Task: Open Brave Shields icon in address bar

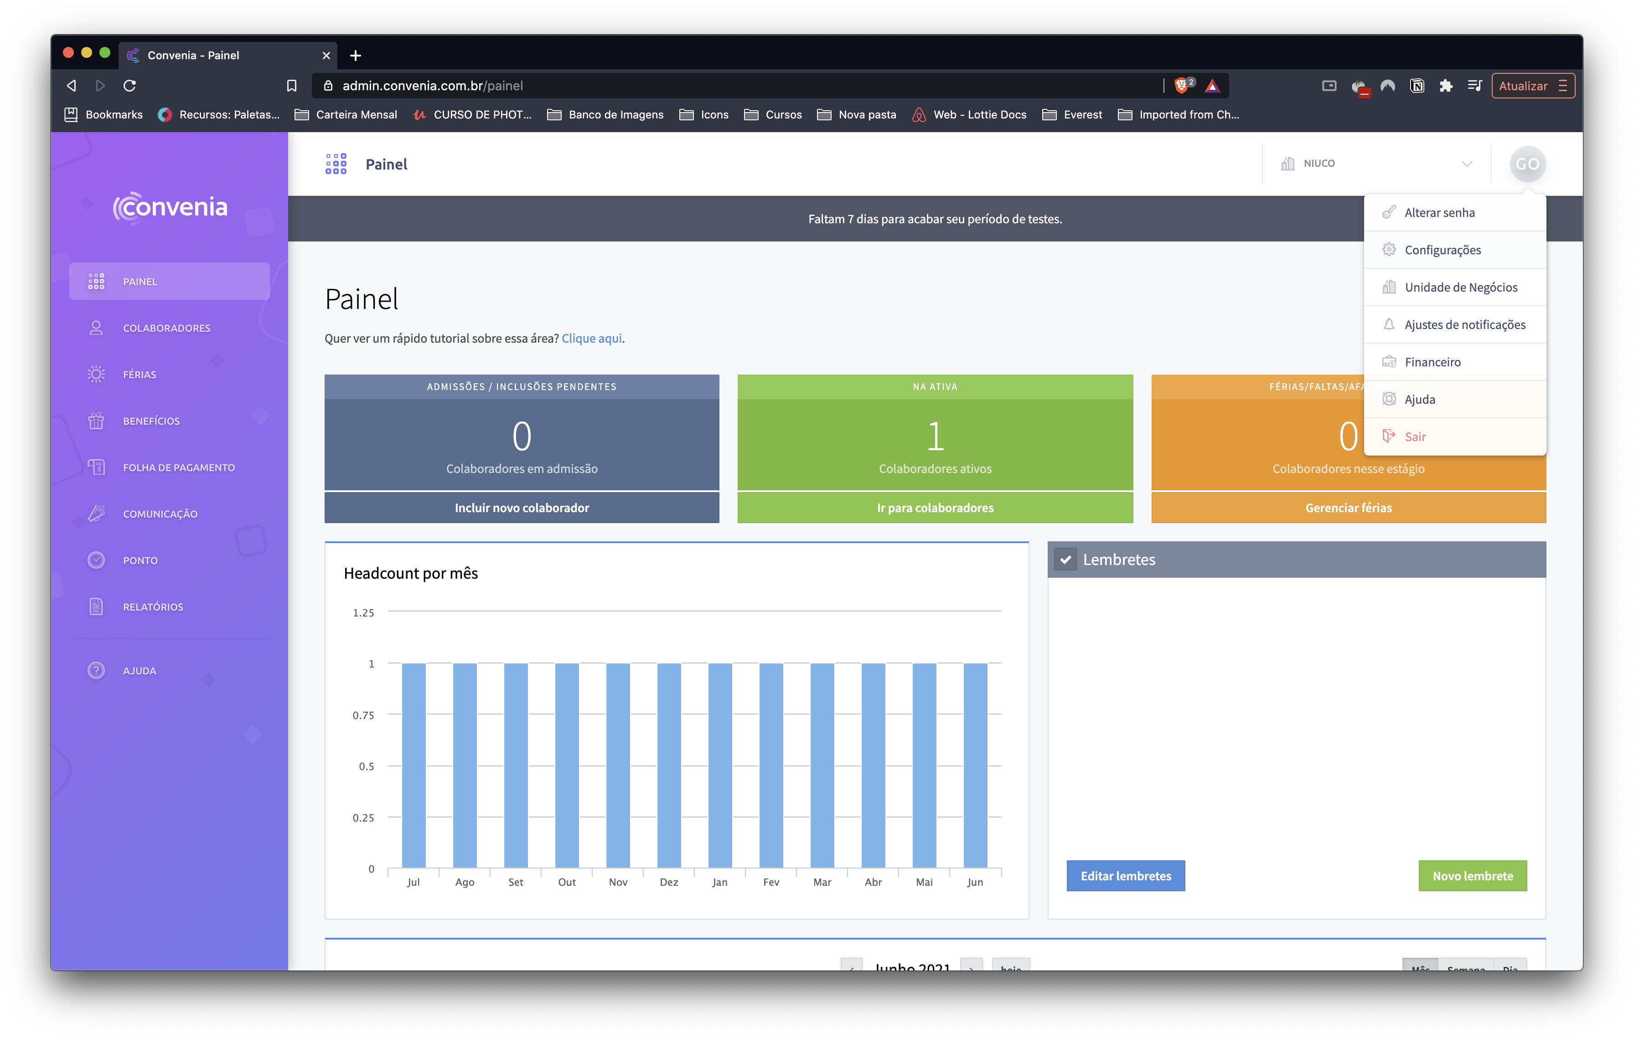Action: [x=1181, y=85]
